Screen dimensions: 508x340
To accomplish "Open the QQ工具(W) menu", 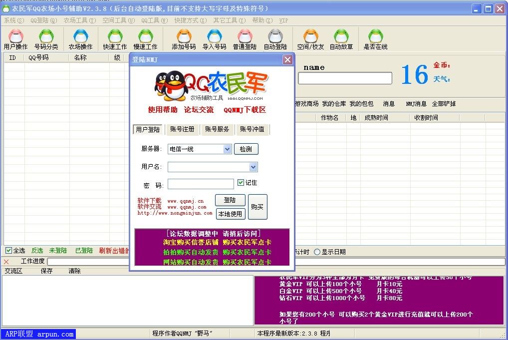I will 155,20.
